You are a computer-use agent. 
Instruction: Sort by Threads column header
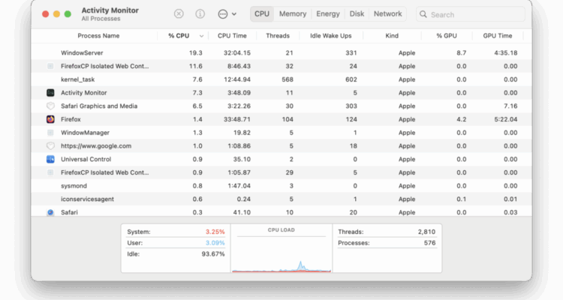[x=278, y=36]
